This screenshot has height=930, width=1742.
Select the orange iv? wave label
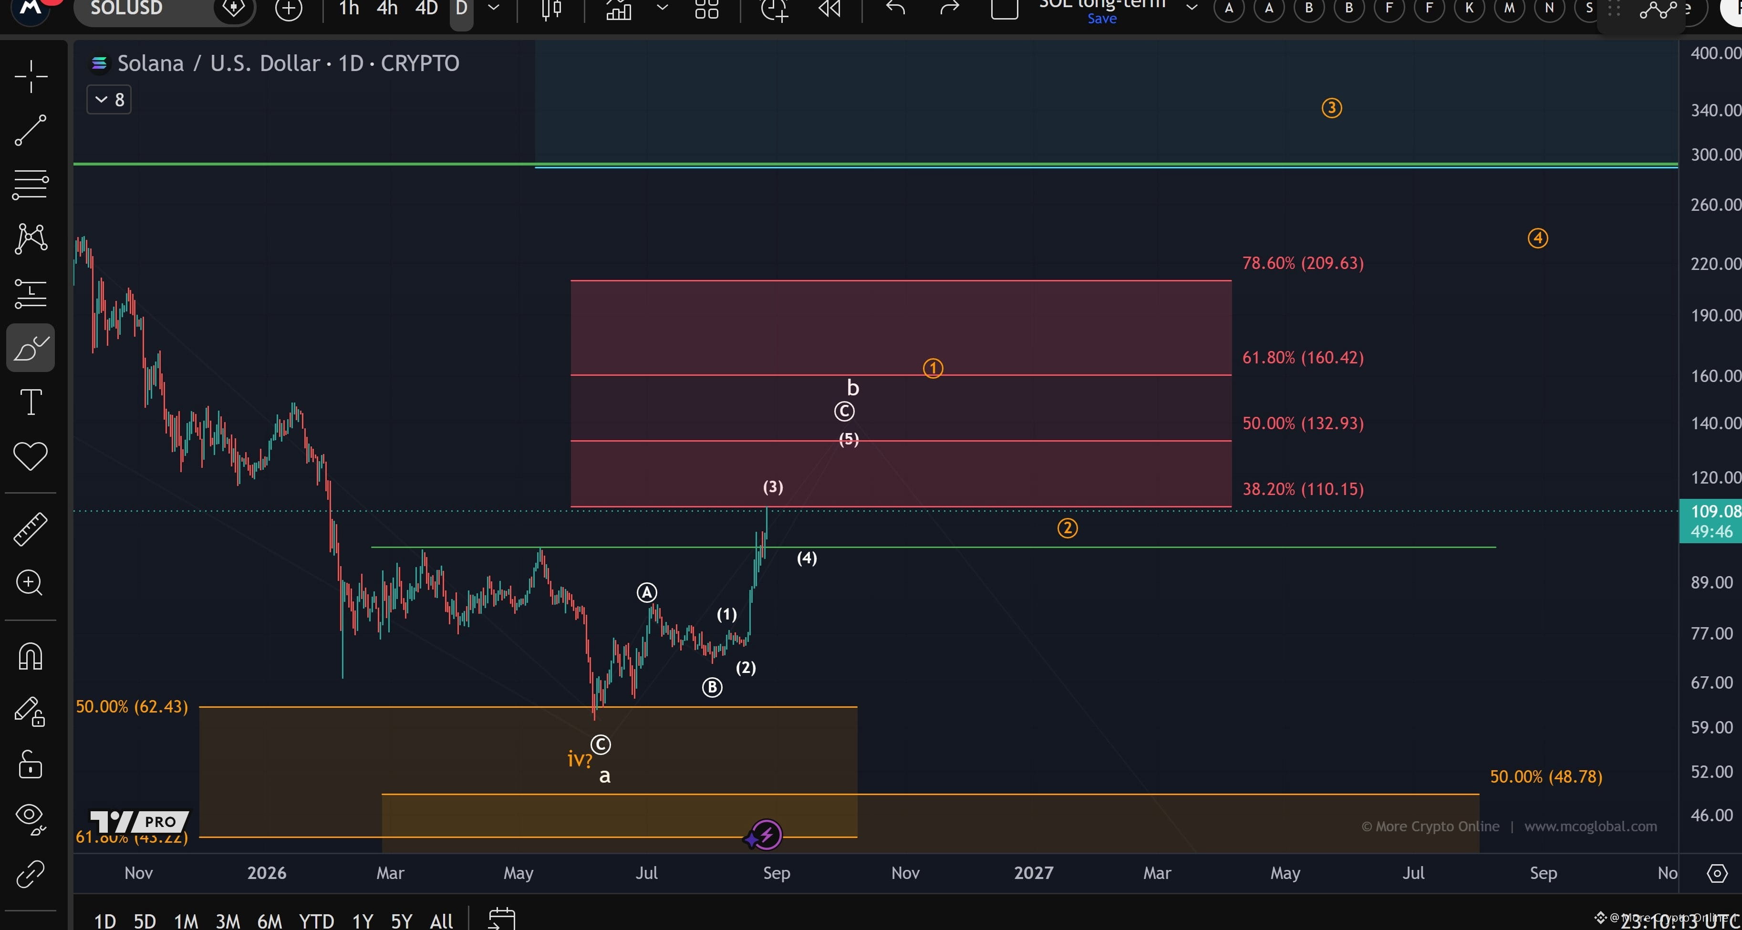pos(580,759)
